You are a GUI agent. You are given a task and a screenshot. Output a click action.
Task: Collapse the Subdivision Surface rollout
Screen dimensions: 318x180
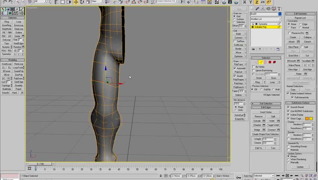click(x=300, y=103)
